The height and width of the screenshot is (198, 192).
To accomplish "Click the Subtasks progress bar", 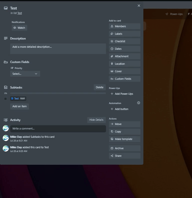I will pos(58,93).
